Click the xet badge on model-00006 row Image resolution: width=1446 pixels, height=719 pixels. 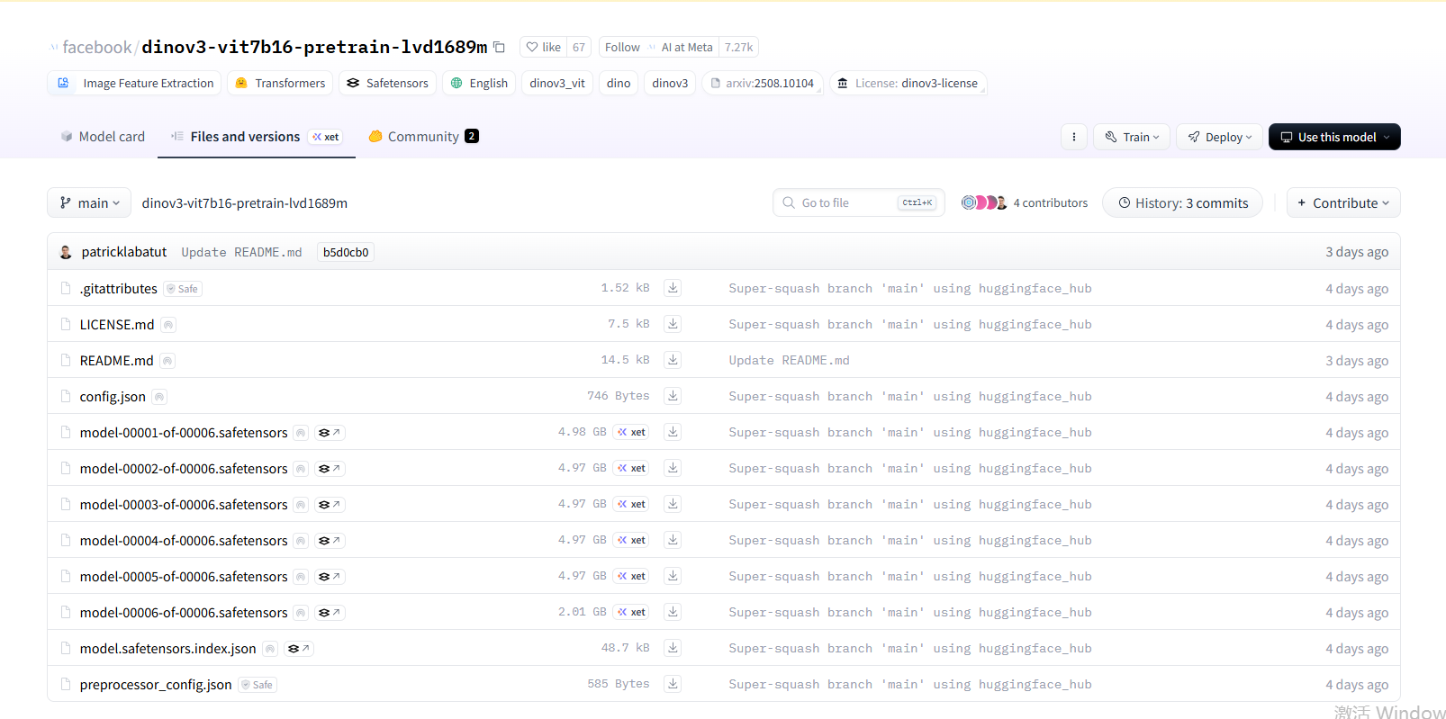pos(631,612)
